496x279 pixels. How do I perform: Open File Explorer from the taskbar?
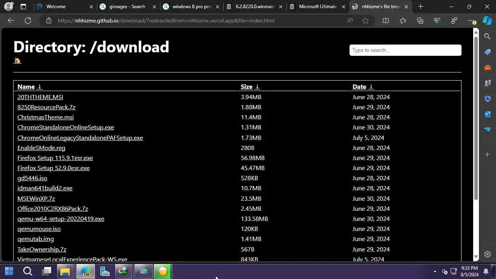click(x=65, y=271)
